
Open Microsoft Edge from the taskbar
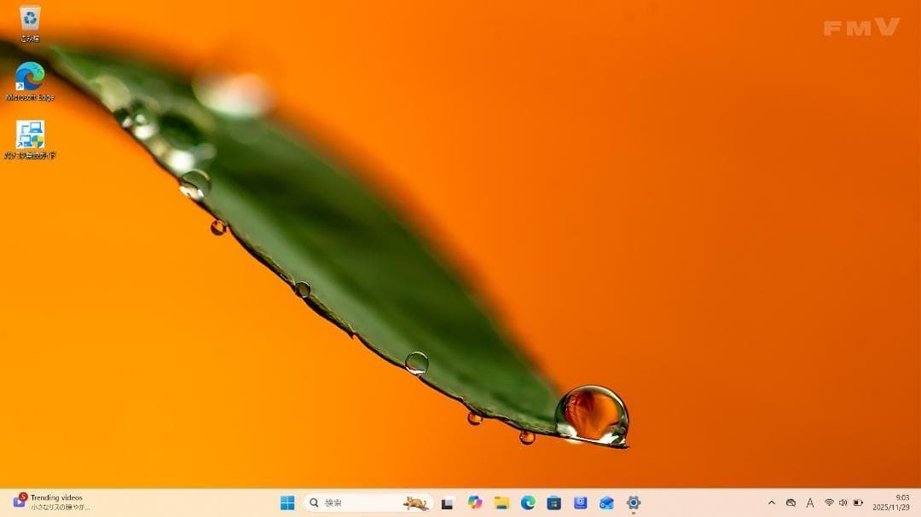click(529, 502)
